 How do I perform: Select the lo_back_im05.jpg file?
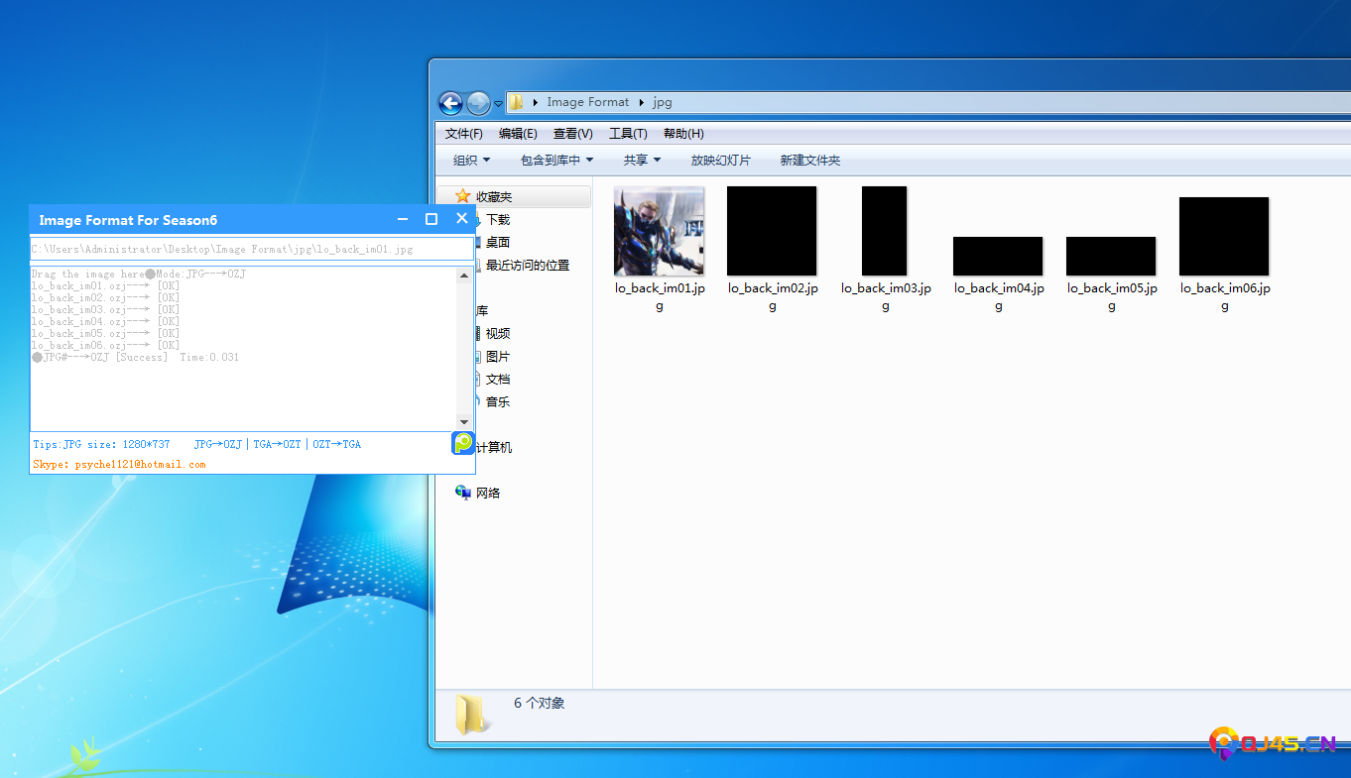coord(1111,275)
